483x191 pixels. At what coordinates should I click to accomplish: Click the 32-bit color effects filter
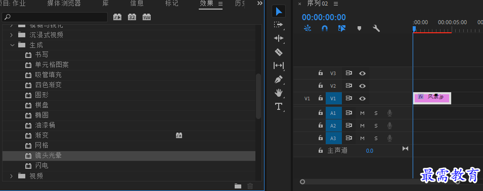coord(132,17)
